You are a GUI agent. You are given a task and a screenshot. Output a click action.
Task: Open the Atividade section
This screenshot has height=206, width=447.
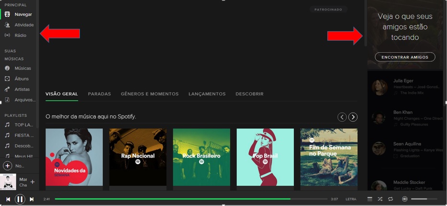point(19,25)
